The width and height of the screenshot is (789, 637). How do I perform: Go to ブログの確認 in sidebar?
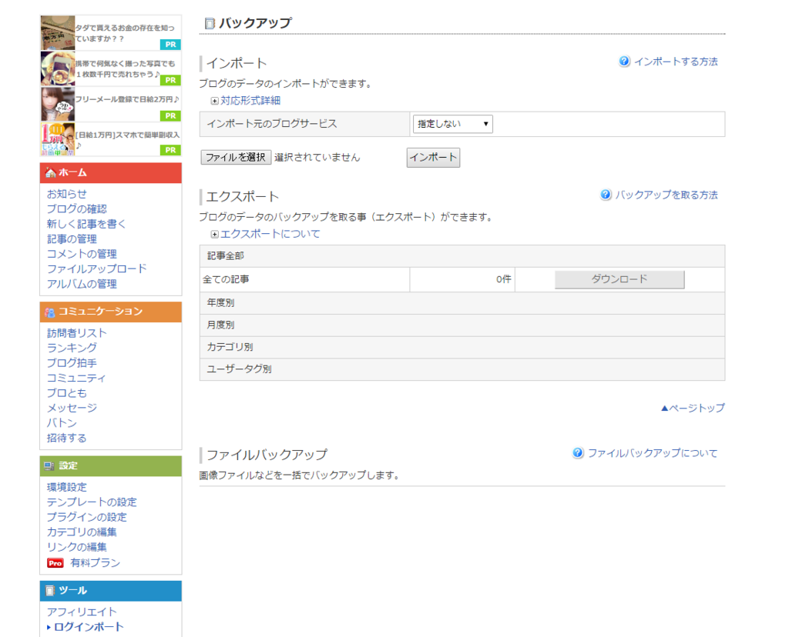click(77, 209)
